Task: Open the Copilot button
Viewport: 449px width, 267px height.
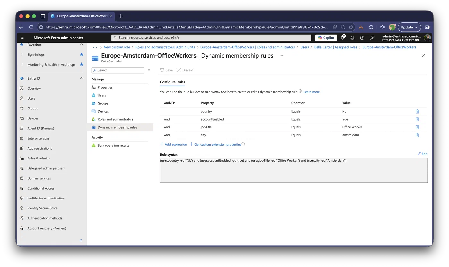Action: [x=326, y=38]
